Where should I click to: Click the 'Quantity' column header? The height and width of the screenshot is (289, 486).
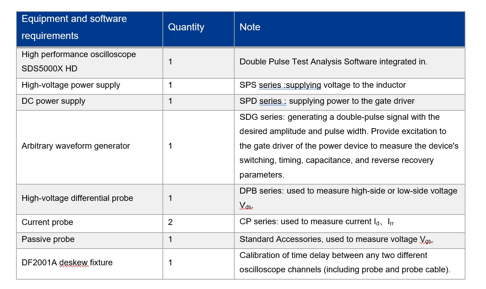click(x=186, y=27)
